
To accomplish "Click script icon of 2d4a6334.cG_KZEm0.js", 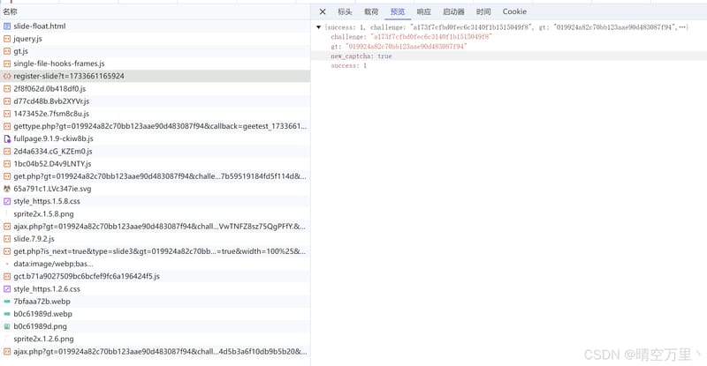I will pos(7,152).
